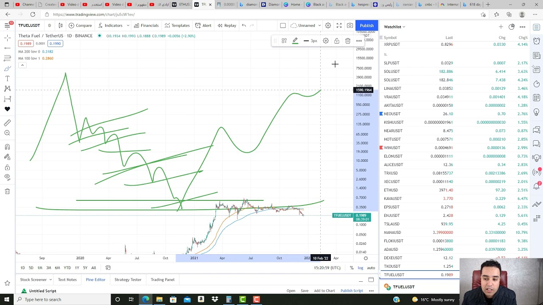Viewport: 543px width, 305px height.
Task: Toggle magnet mode in left toolbar
Action: [x=7, y=147]
